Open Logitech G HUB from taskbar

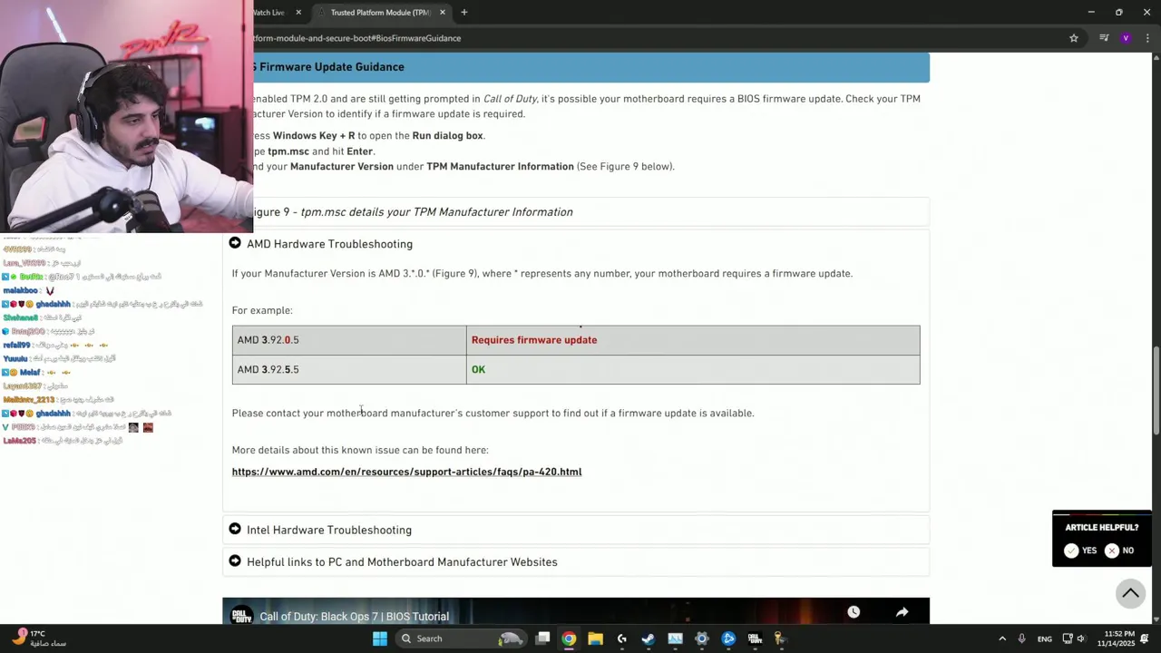pyautogui.click(x=622, y=638)
